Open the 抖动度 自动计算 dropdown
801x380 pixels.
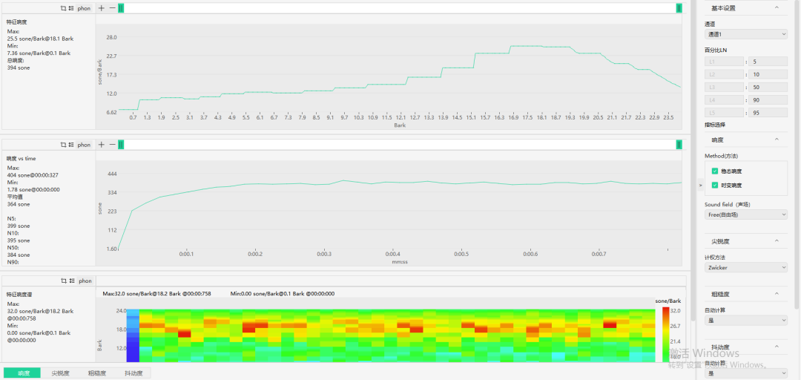tap(746, 373)
